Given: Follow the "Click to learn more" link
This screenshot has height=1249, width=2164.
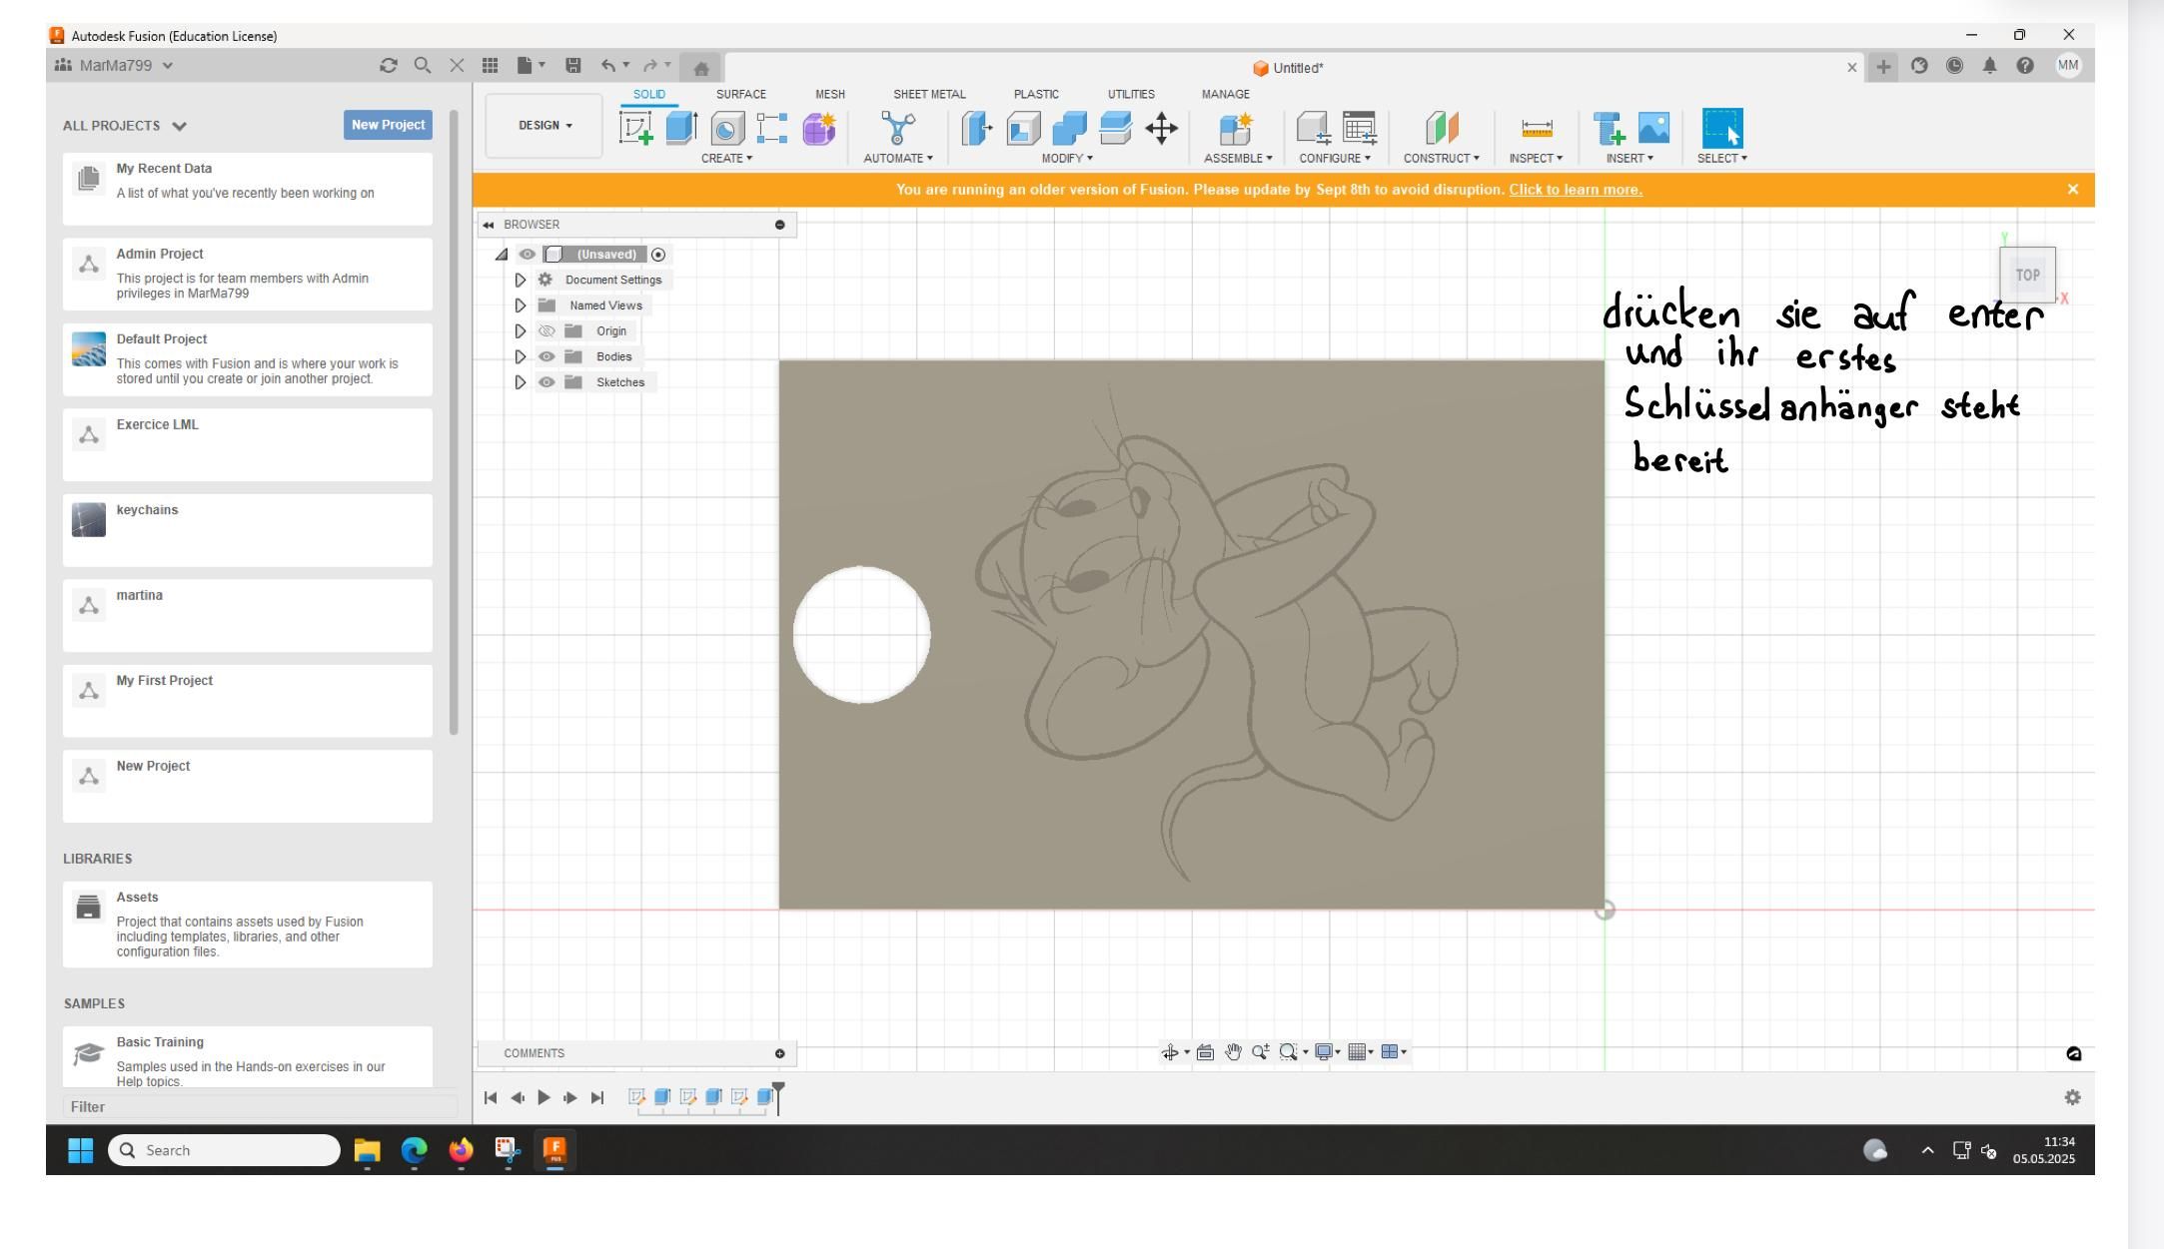Looking at the screenshot, I should (1576, 190).
